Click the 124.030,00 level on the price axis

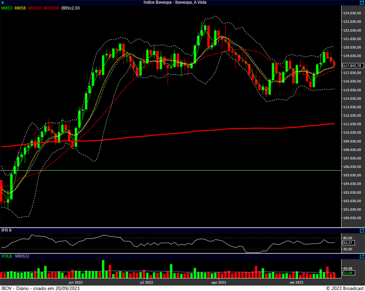click(352, 13)
